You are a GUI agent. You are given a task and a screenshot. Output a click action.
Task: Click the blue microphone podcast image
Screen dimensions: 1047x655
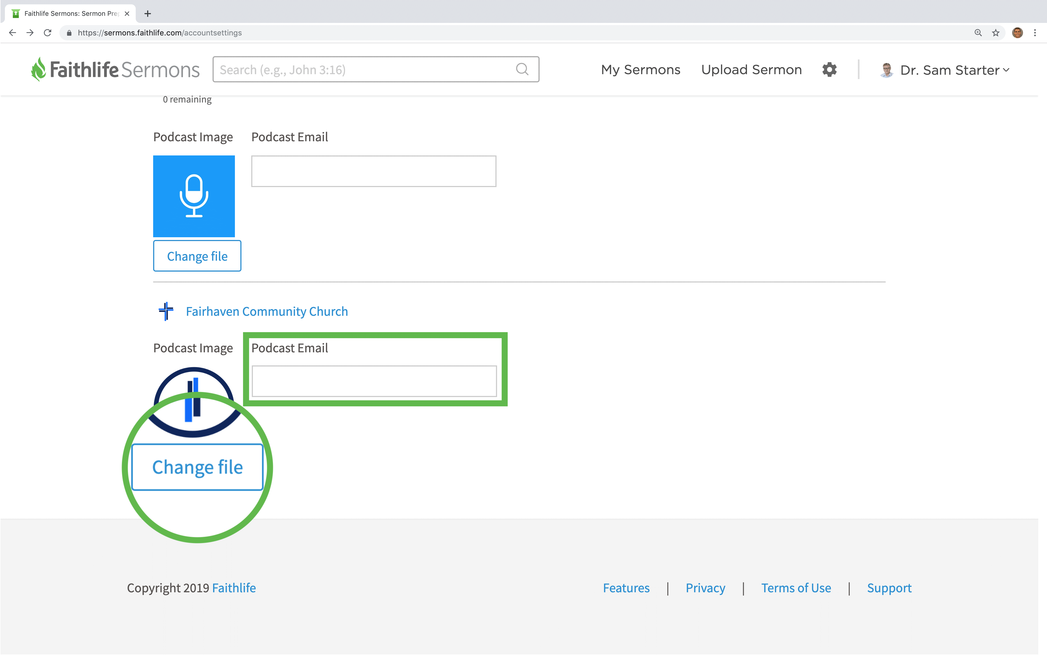(194, 196)
